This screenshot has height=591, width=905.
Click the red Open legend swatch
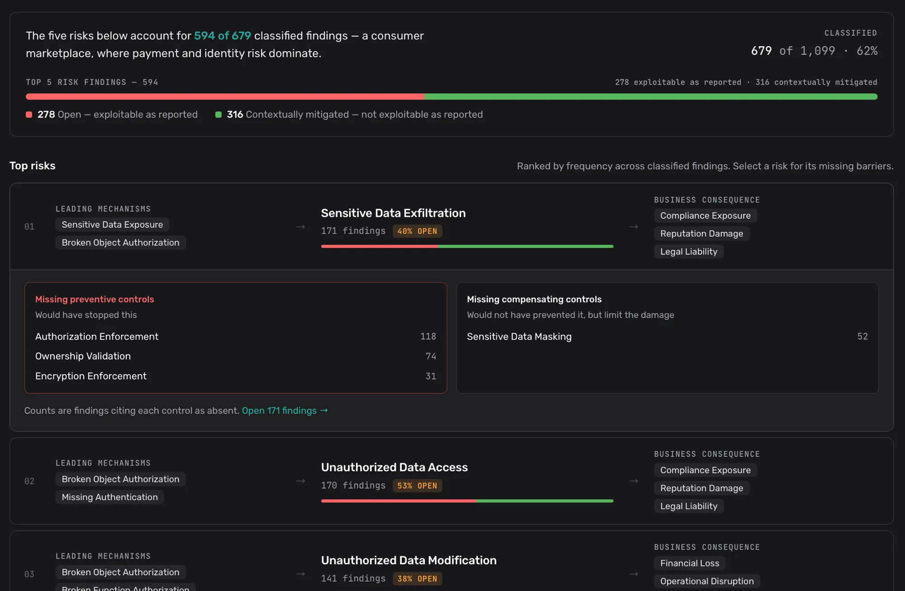click(29, 115)
